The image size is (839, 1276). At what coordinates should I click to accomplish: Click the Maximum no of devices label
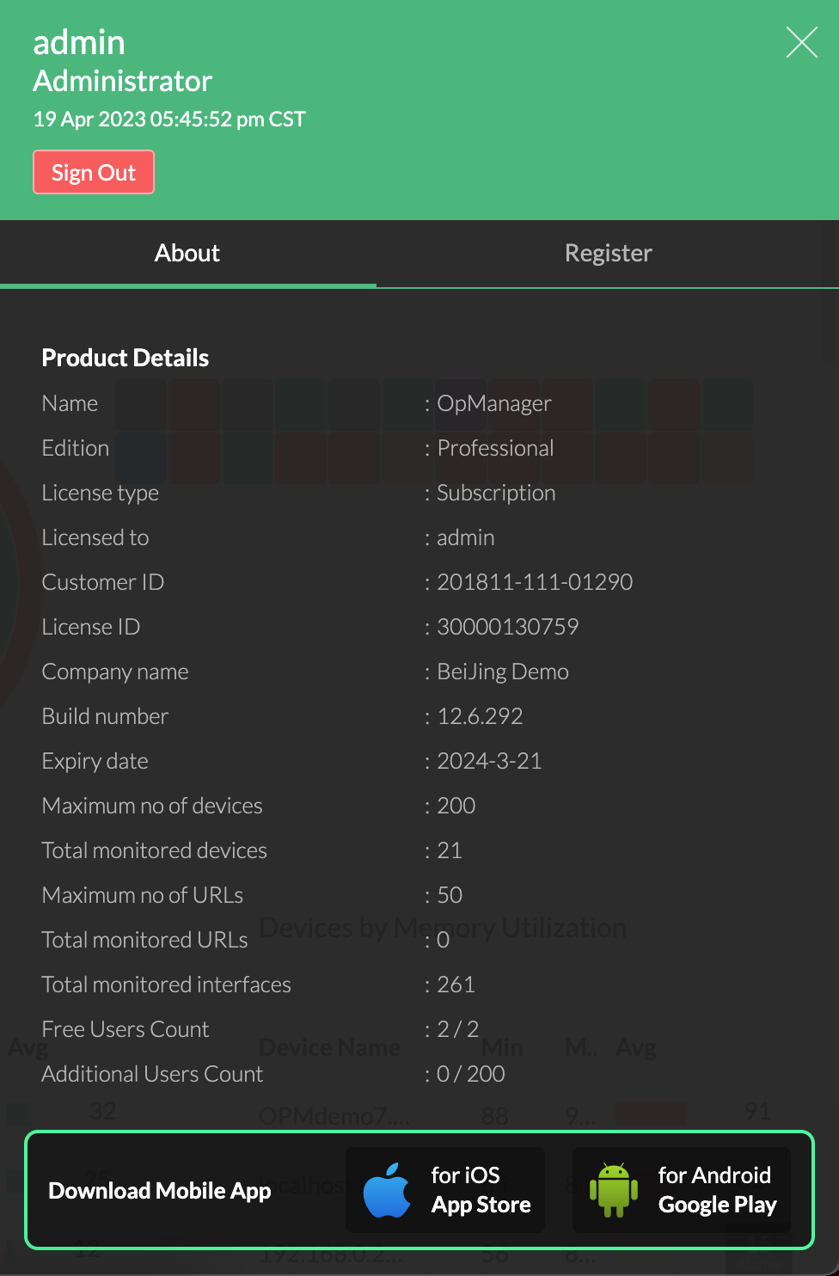(x=152, y=806)
